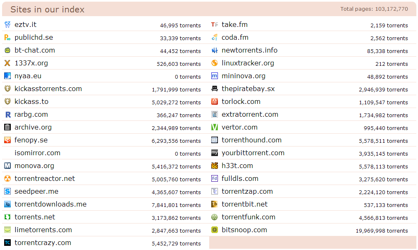Click the torrentdownloads.me favicon icon
Viewport: 418px width, 250px height.
(7, 204)
